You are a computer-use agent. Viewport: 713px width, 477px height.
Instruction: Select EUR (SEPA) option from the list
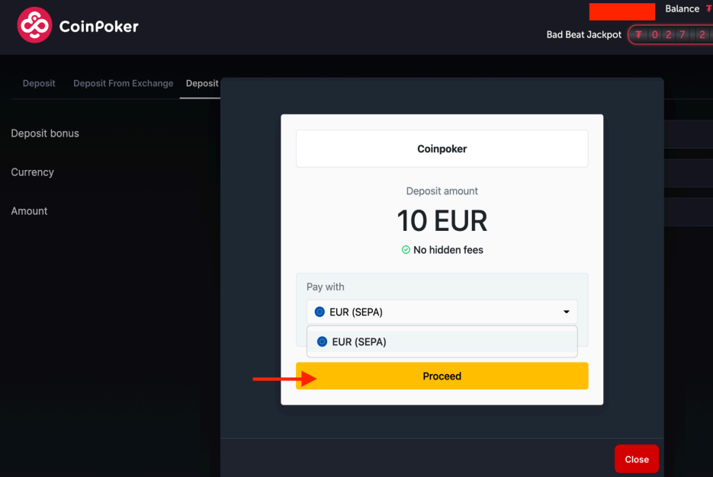442,341
